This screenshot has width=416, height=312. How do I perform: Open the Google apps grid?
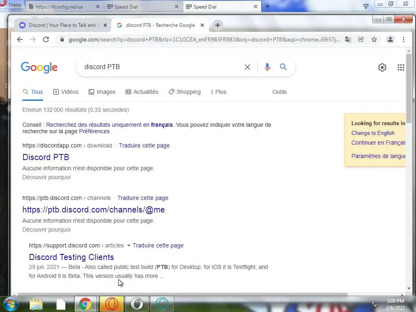click(x=401, y=67)
